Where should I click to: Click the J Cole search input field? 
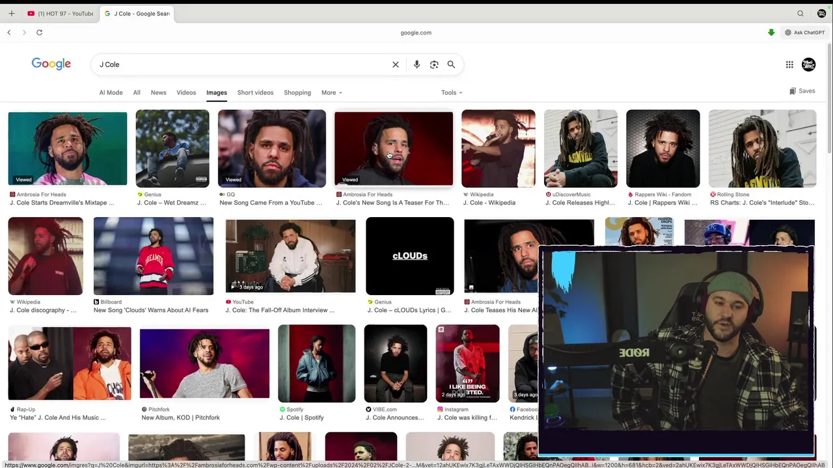[x=241, y=64]
